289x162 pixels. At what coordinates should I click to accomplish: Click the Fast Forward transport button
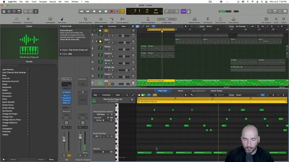(88, 11)
